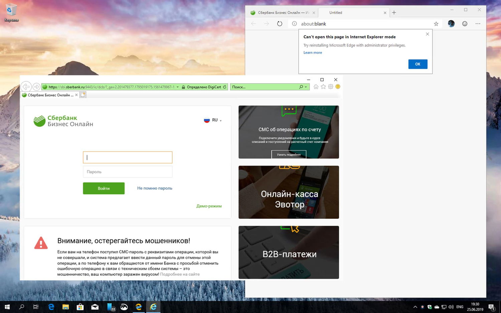Click the smiley feedback icon in Edge
The image size is (501, 313).
(x=465, y=24)
